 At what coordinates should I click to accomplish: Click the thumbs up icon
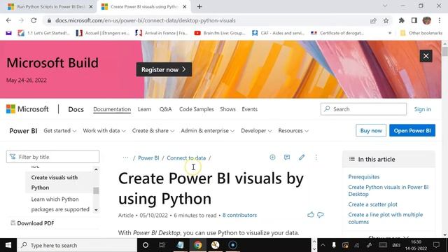tap(311, 215)
